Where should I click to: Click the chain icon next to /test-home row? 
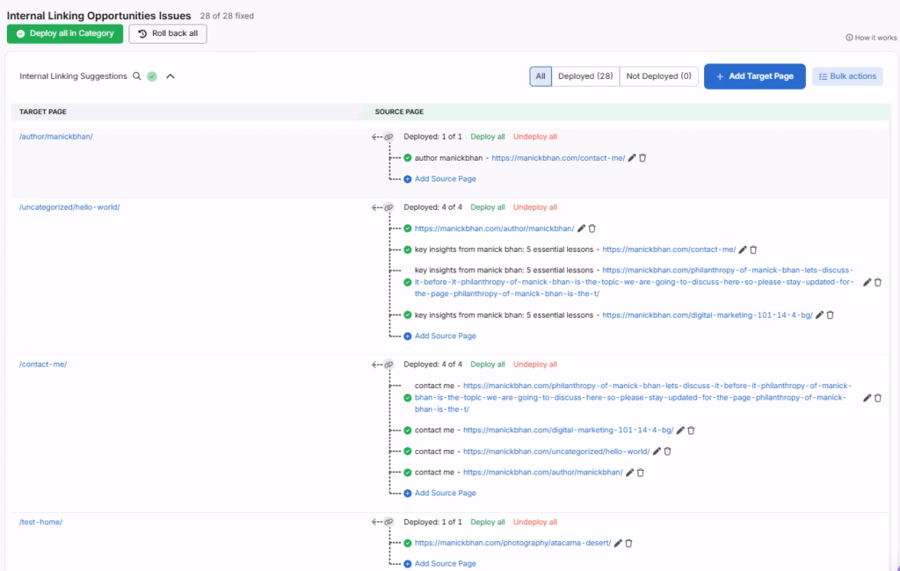point(387,521)
